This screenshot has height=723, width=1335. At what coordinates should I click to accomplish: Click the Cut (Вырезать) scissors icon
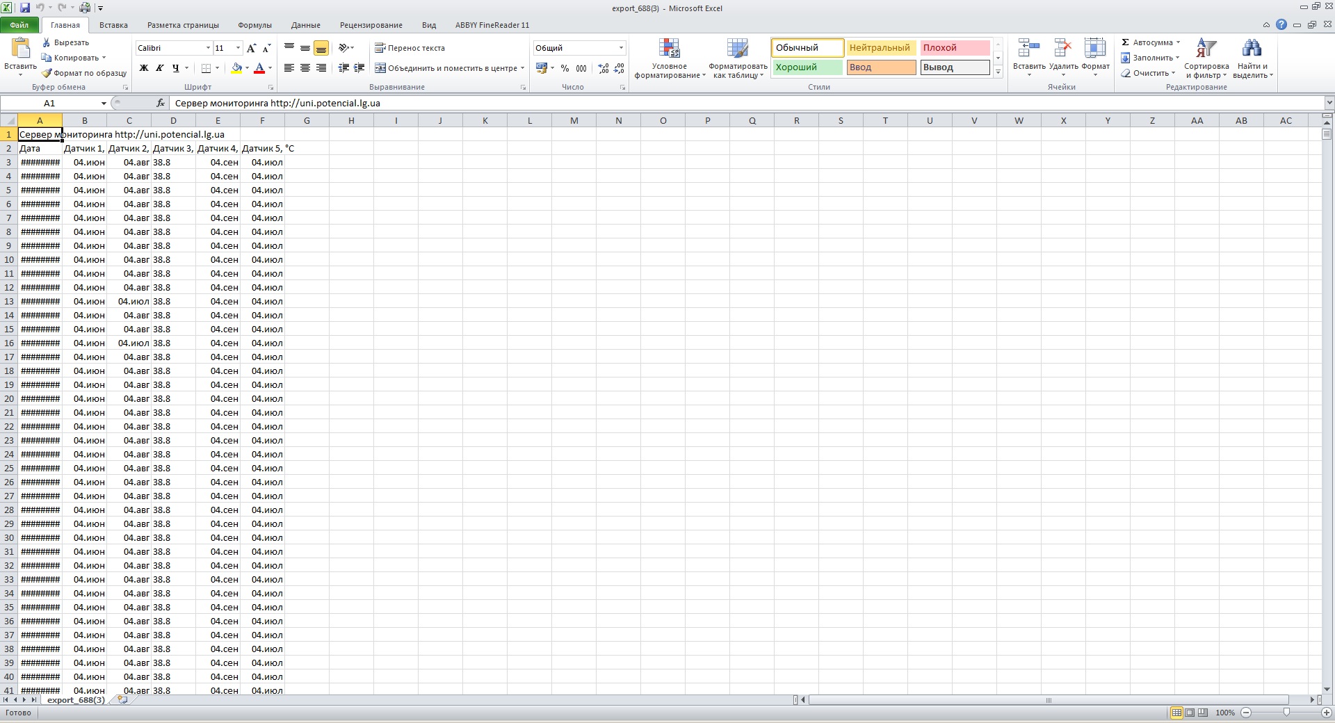pyautogui.click(x=47, y=42)
